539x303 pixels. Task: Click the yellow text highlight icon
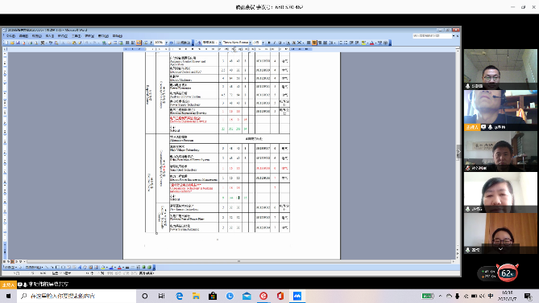(x=363, y=43)
